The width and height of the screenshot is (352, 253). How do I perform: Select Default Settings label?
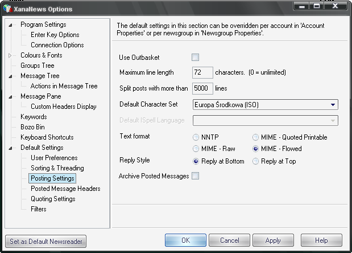tap(42, 148)
